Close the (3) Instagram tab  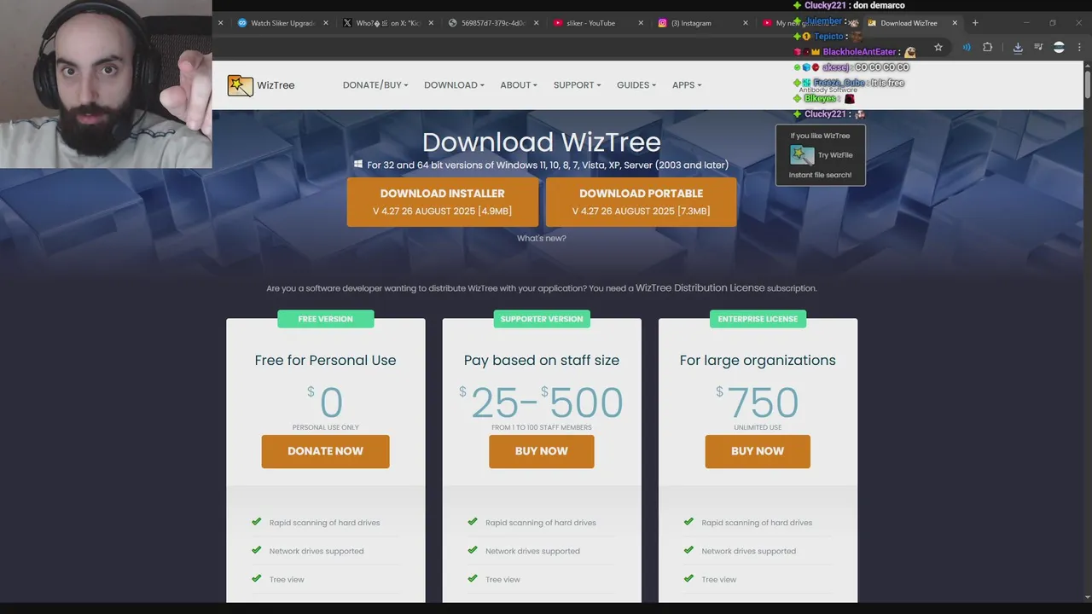tap(746, 23)
